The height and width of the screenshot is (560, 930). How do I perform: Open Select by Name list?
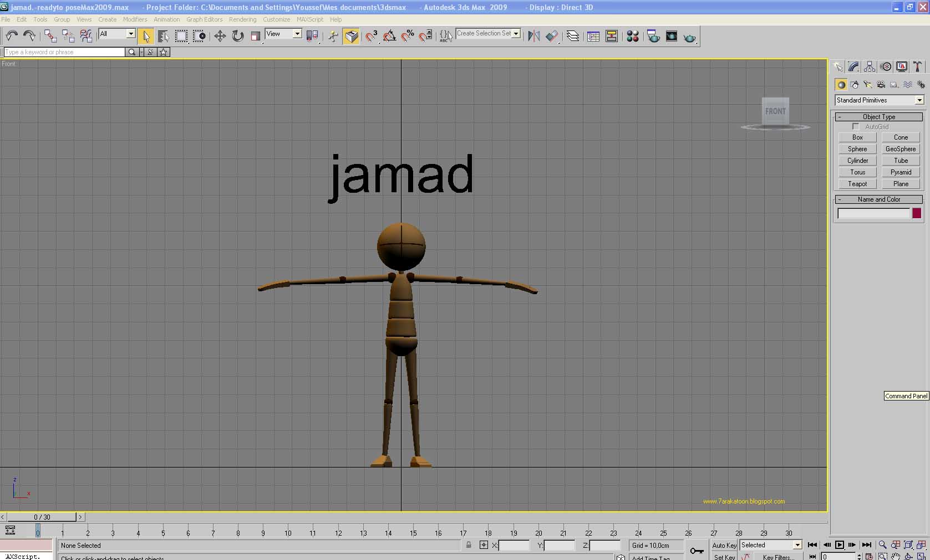coord(163,36)
